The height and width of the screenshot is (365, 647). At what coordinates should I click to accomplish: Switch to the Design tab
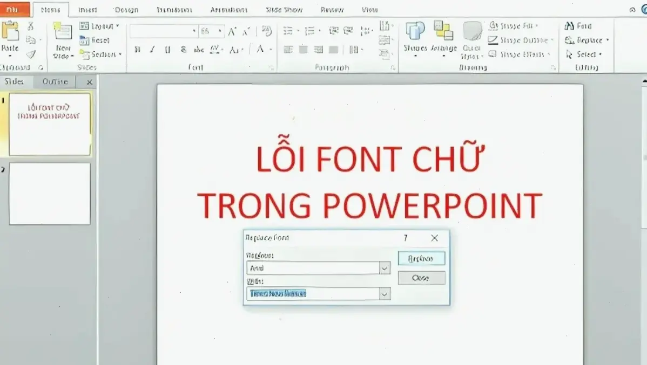(126, 10)
